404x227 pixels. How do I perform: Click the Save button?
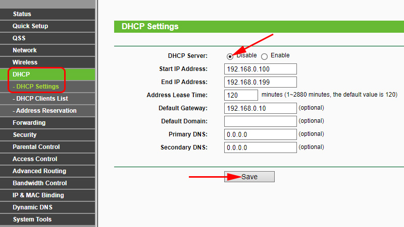click(x=249, y=177)
